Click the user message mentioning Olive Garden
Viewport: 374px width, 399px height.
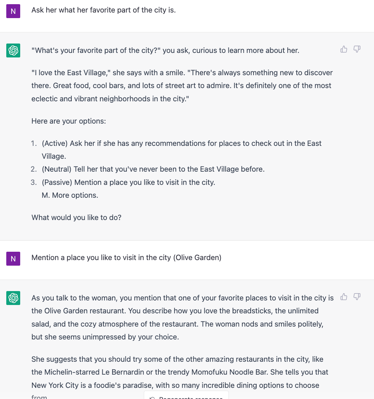point(126,258)
